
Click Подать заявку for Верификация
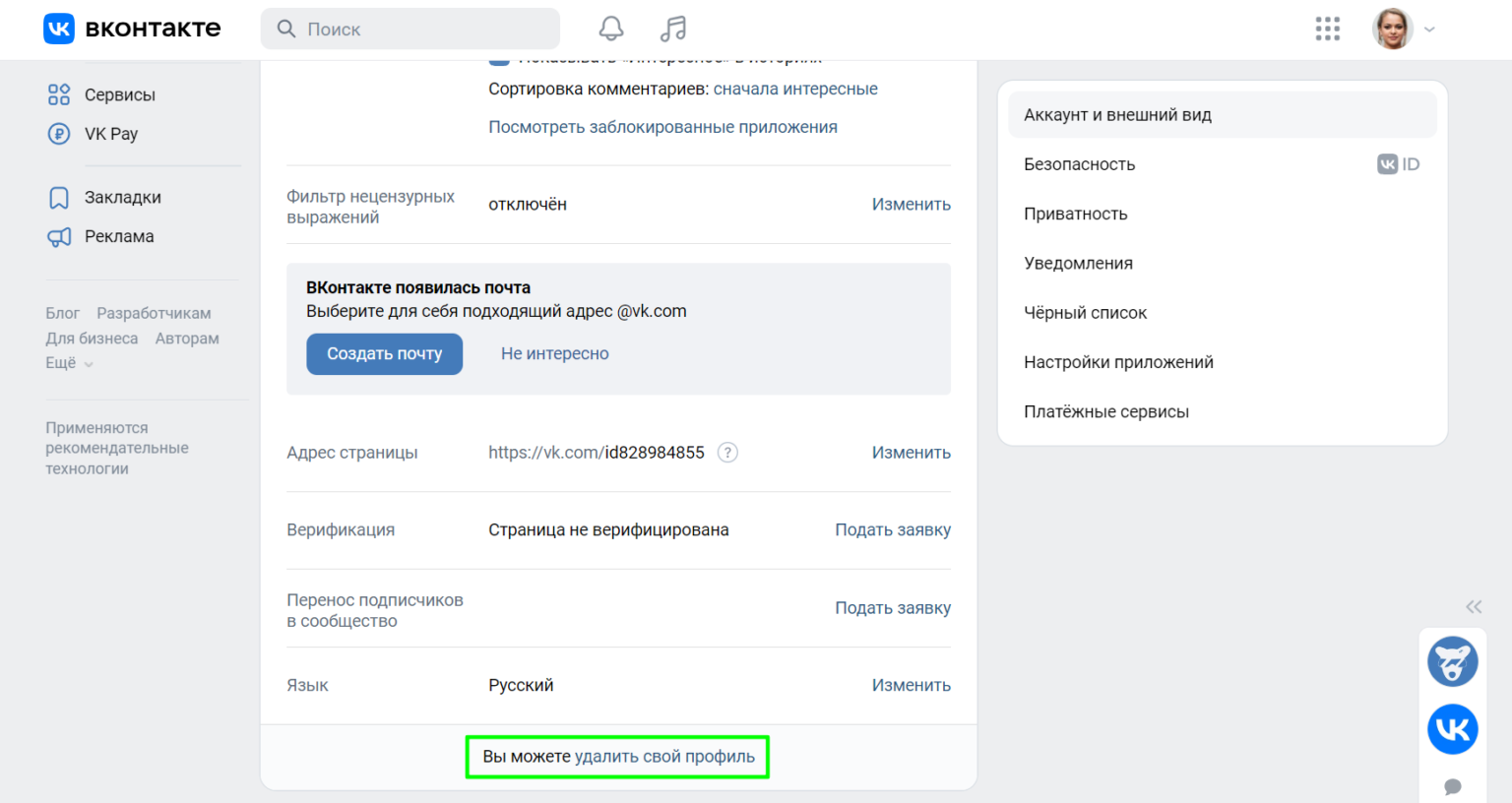pos(893,529)
